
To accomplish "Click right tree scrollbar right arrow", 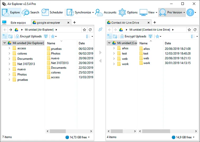I will pyautogui.click(x=135, y=131).
